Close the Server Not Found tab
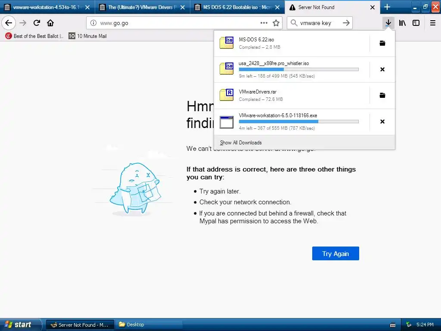The height and width of the screenshot is (331, 441). click(x=373, y=7)
